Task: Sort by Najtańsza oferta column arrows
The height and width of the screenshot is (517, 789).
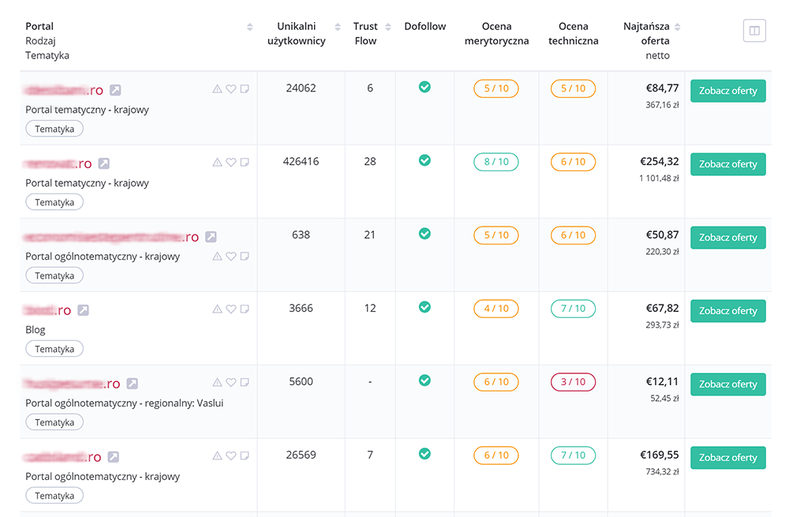Action: [677, 27]
